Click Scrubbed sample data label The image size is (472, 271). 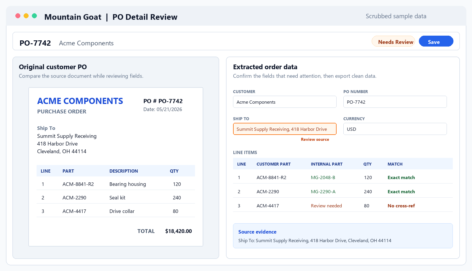point(396,16)
